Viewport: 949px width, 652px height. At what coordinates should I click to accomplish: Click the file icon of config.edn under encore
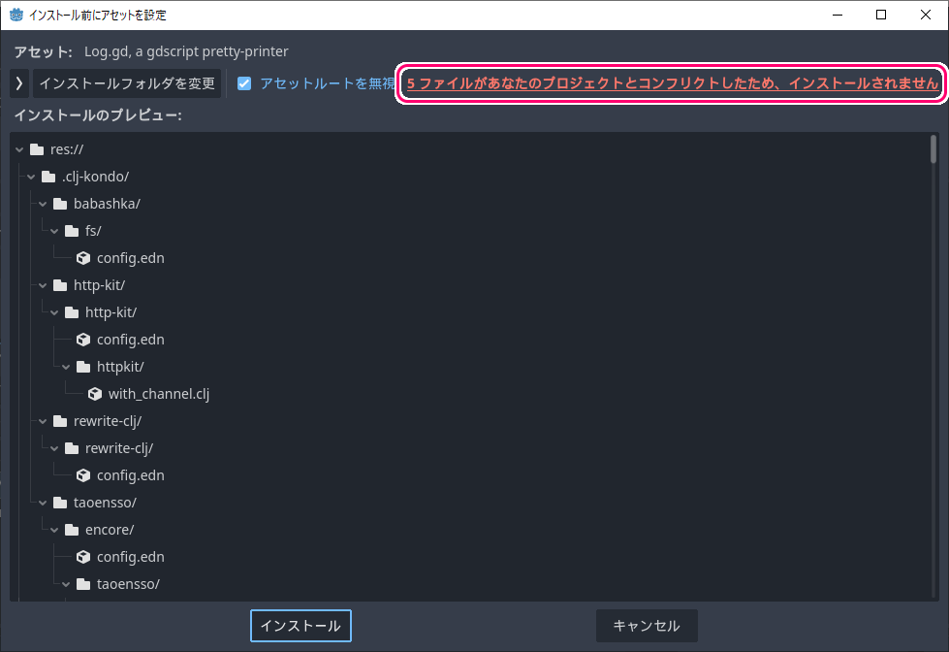pyautogui.click(x=83, y=557)
